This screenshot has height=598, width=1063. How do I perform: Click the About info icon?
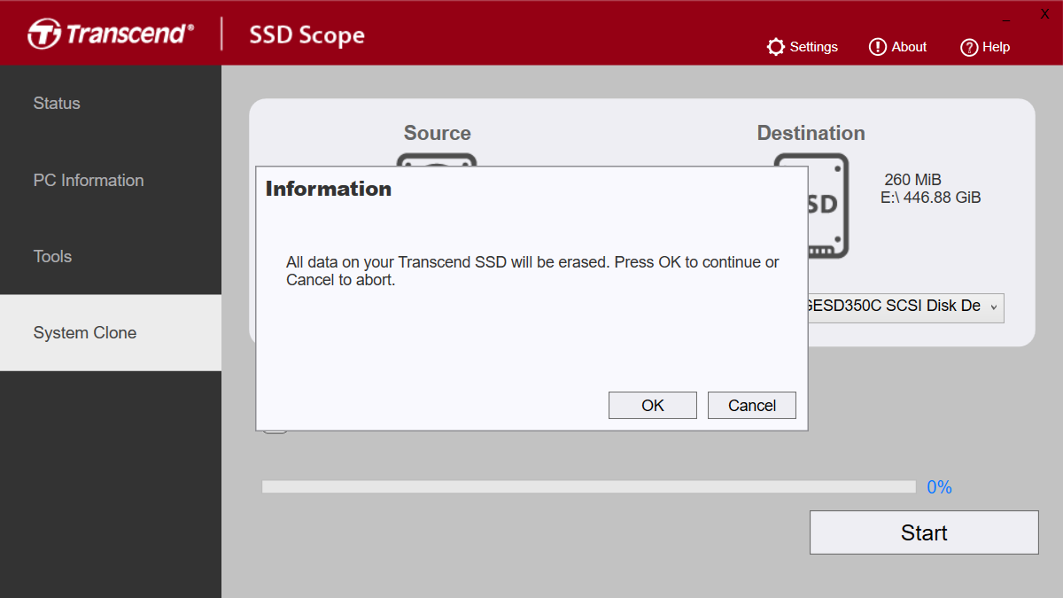coord(877,47)
